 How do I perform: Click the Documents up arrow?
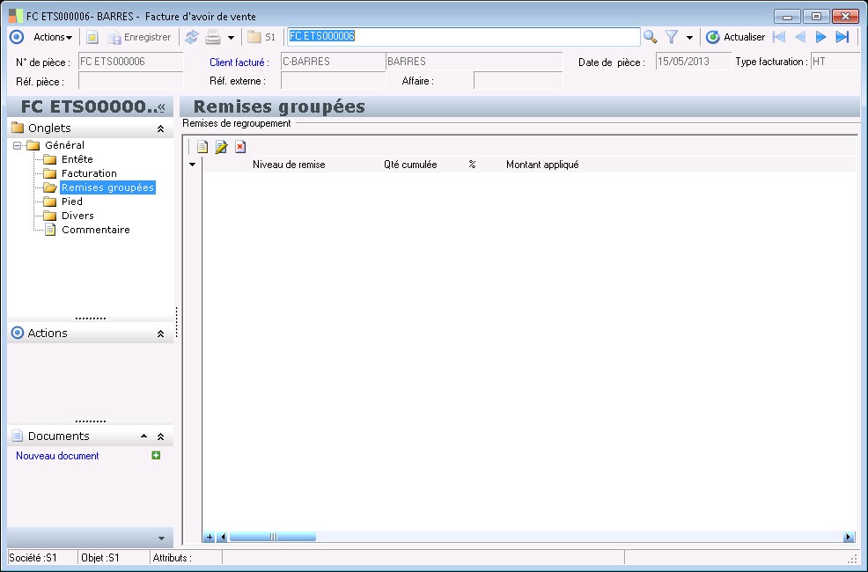(x=143, y=436)
